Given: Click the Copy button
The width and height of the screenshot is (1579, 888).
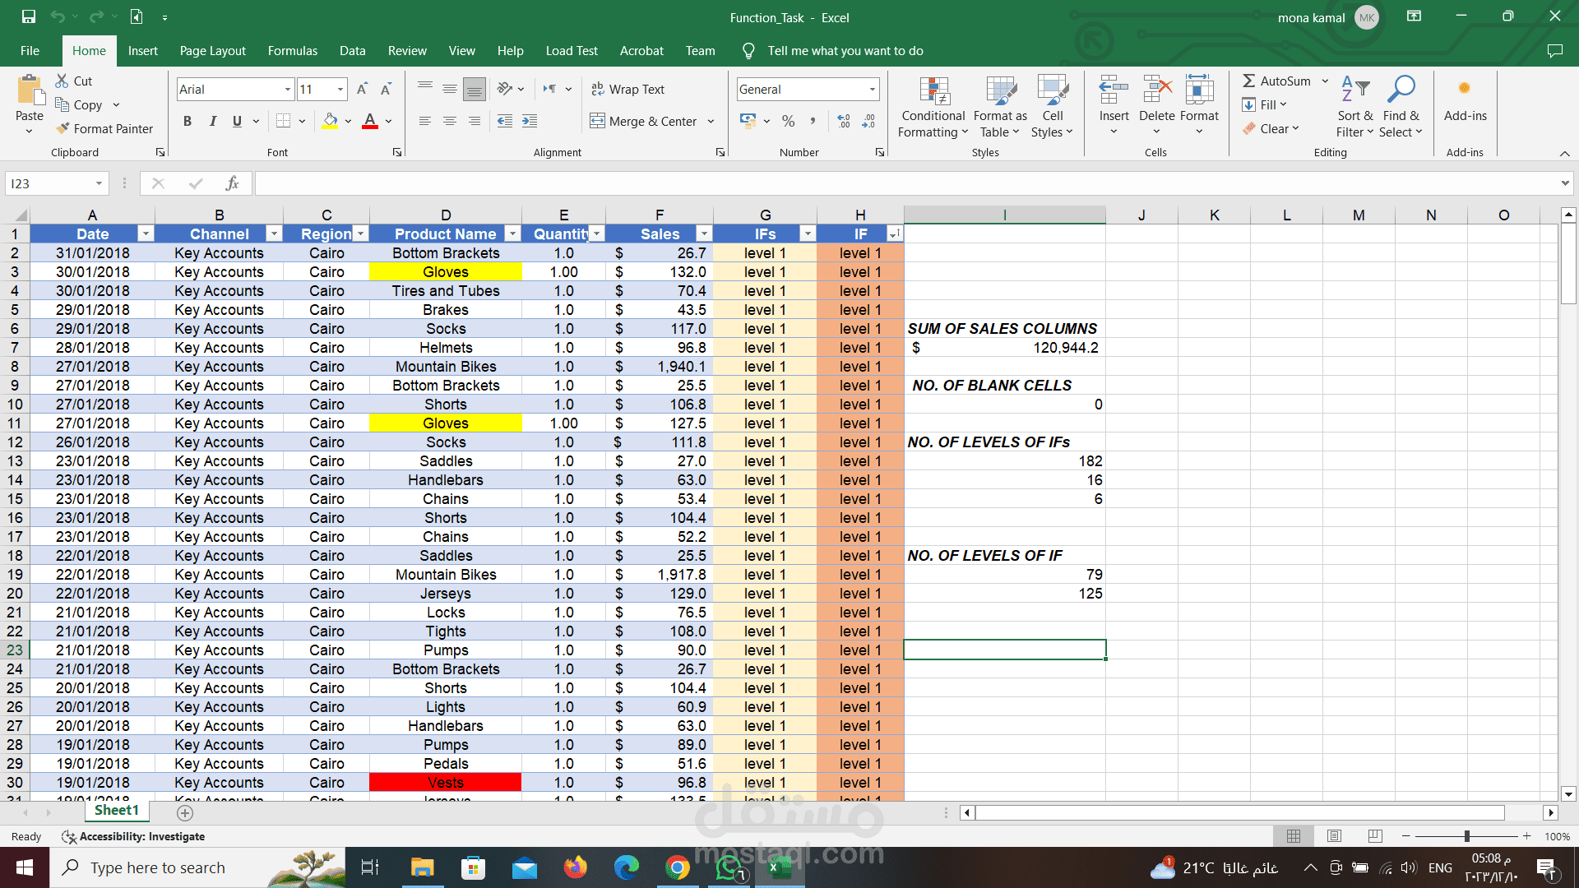Looking at the screenshot, I should point(79,104).
